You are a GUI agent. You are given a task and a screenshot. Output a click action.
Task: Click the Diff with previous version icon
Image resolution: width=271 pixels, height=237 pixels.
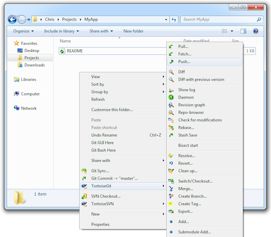tap(171, 80)
